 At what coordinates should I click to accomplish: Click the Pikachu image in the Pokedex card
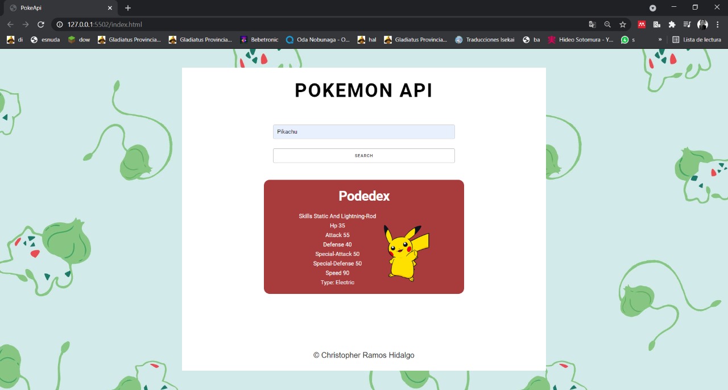point(406,253)
